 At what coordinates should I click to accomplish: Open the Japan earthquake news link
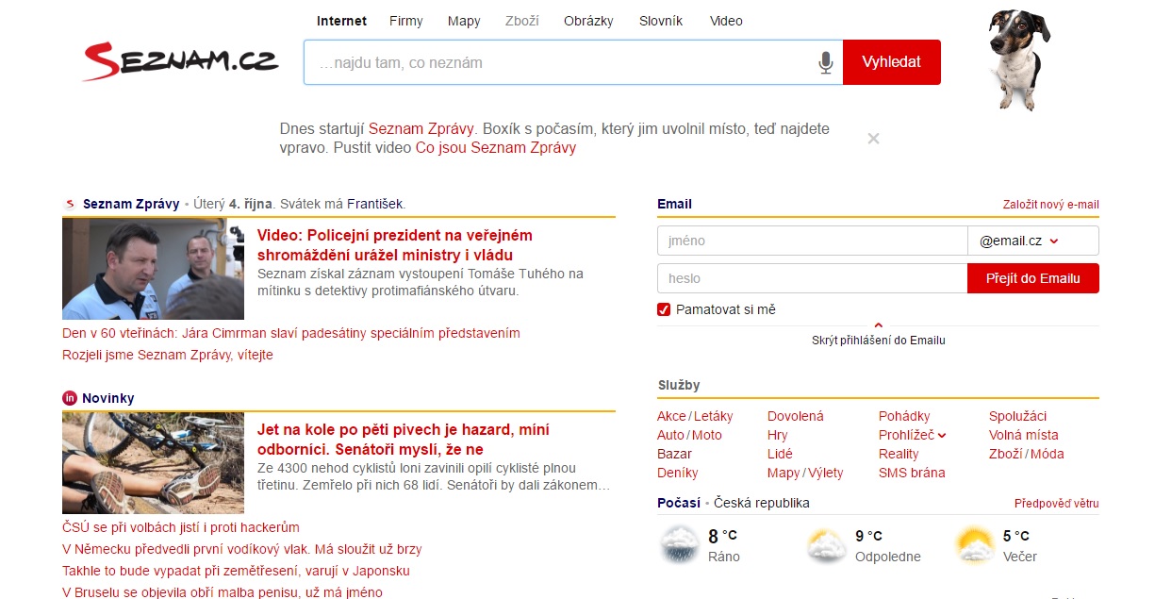[236, 571]
